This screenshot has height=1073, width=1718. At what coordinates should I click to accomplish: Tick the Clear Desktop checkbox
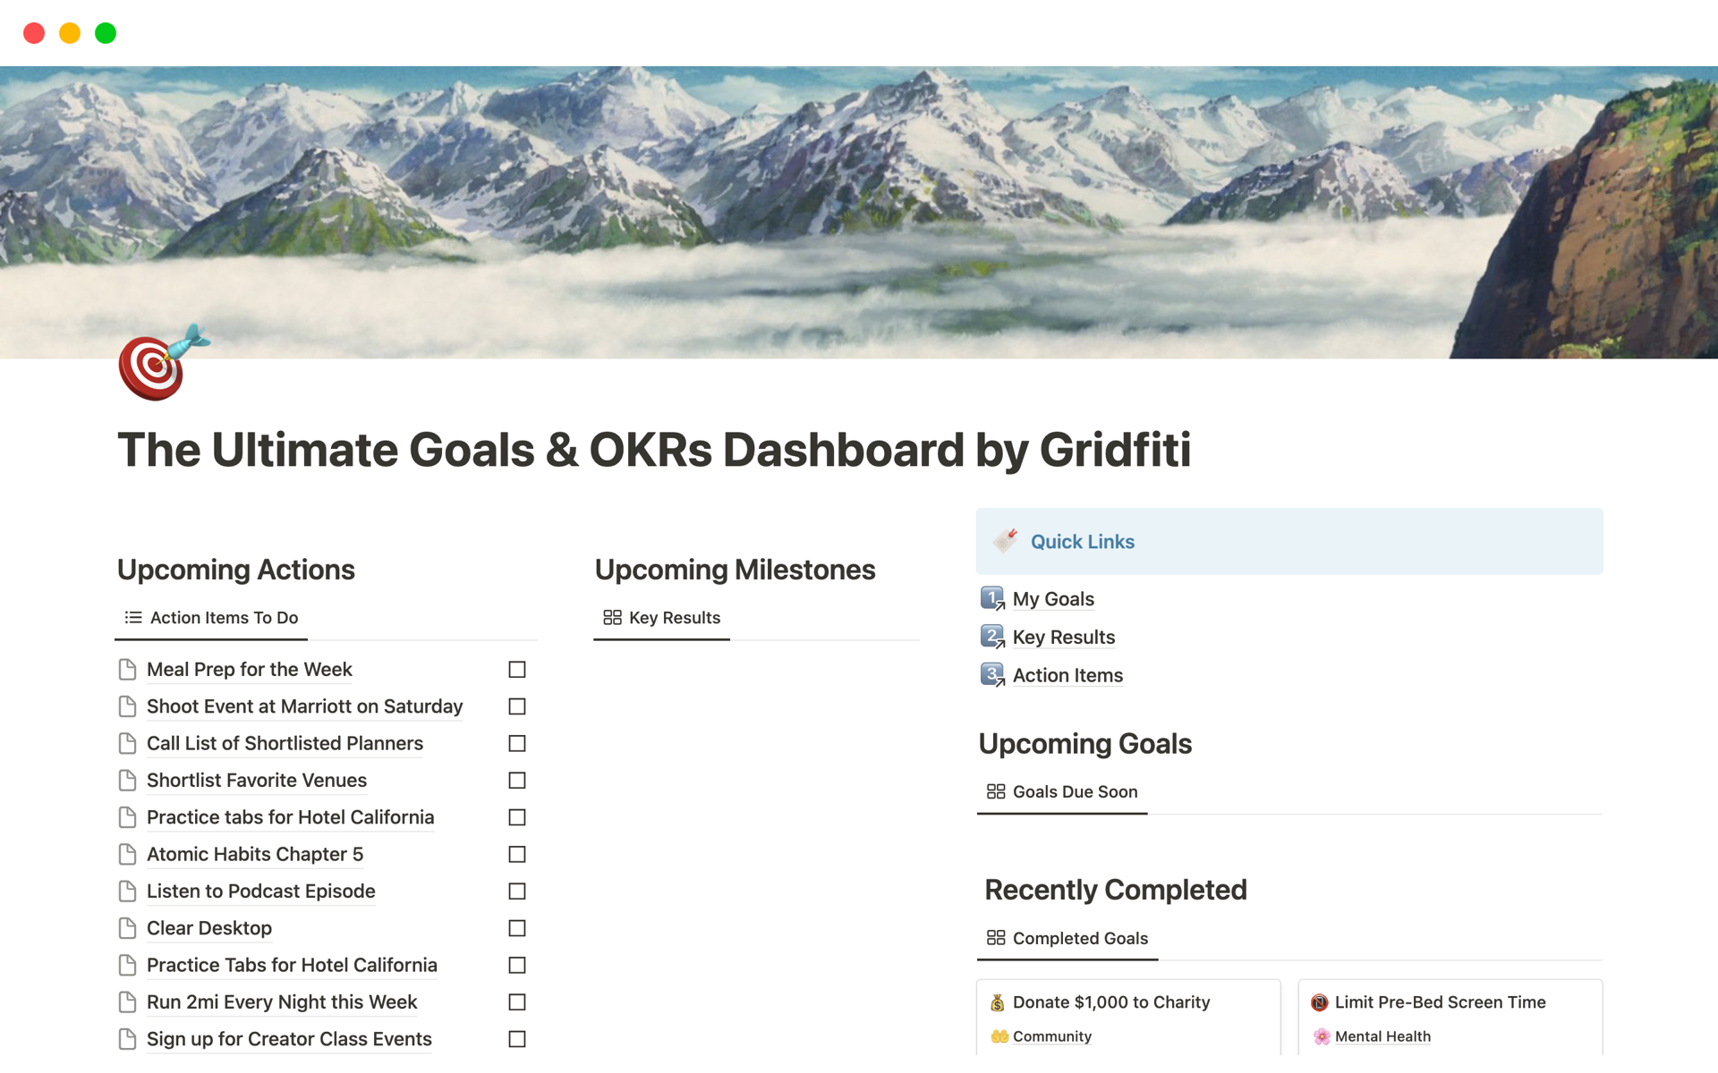click(x=517, y=928)
